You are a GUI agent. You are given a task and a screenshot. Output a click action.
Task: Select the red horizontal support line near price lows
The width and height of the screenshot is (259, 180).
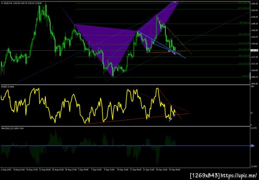(166, 52)
